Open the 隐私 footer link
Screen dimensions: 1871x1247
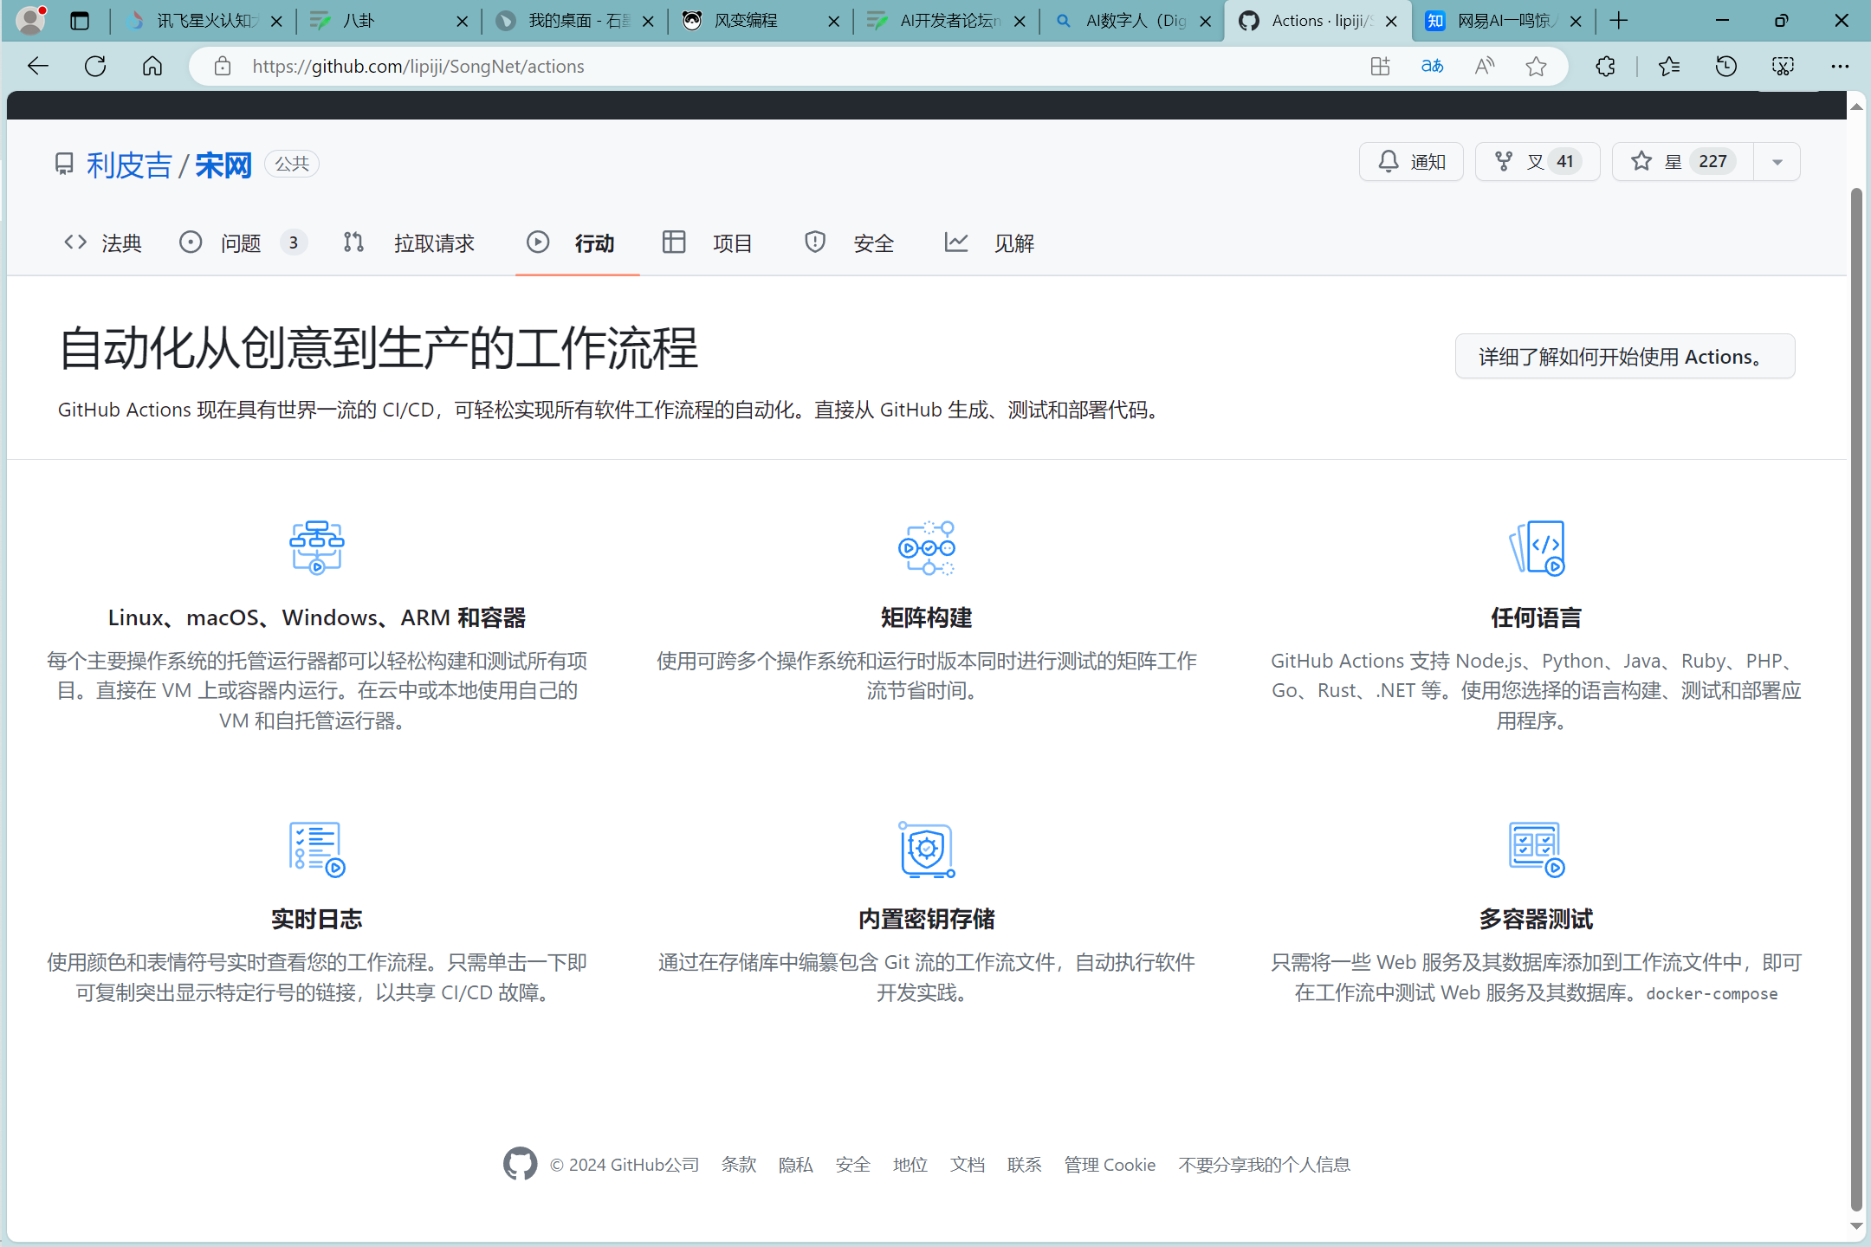click(796, 1165)
